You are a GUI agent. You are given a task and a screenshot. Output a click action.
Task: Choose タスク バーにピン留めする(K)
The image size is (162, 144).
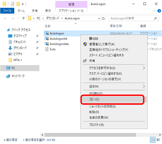114,73
